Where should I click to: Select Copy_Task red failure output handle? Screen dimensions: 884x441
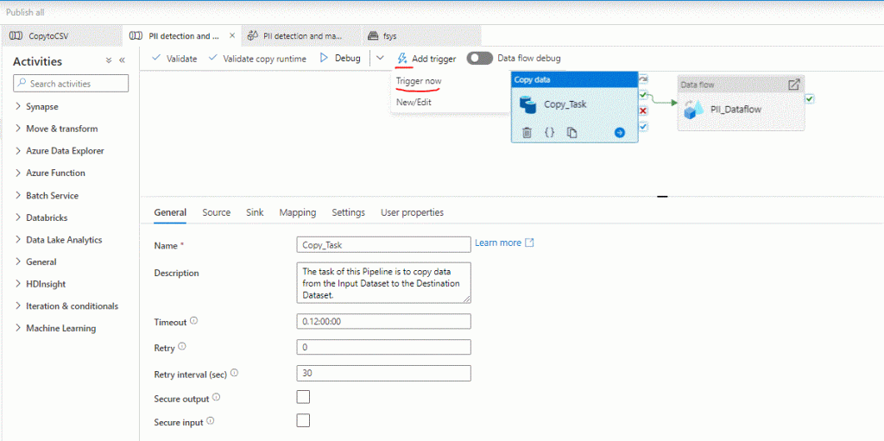pyautogui.click(x=643, y=110)
